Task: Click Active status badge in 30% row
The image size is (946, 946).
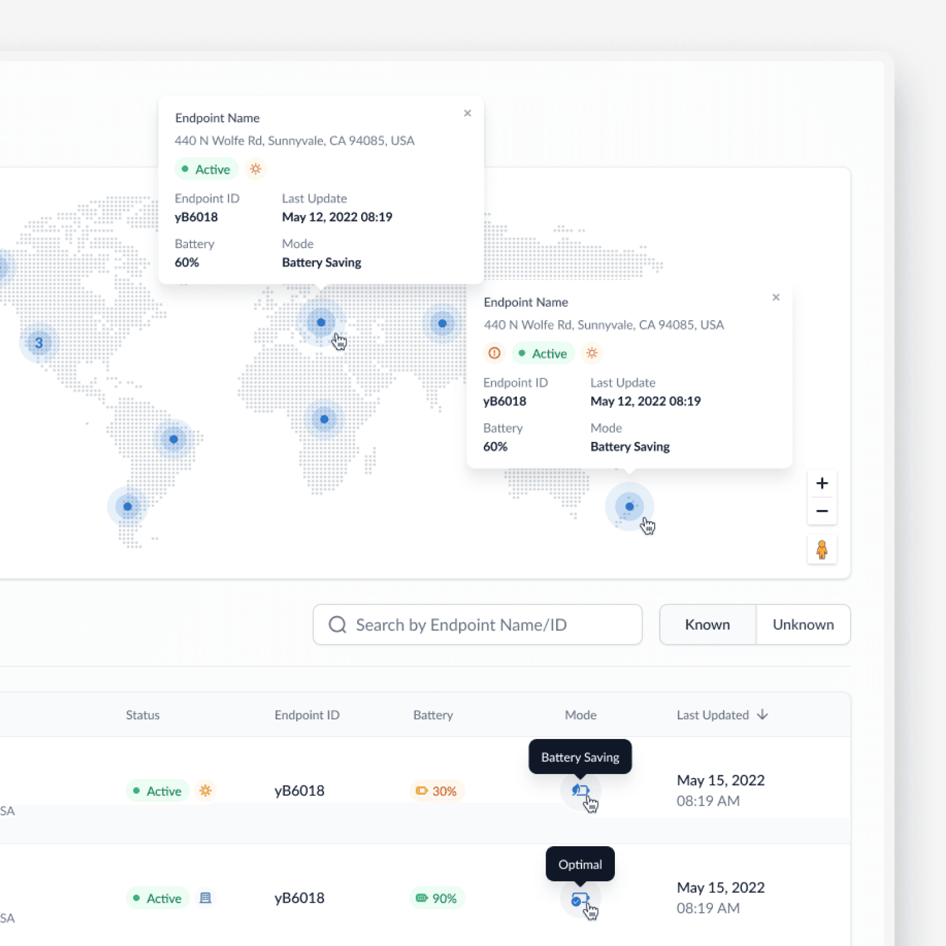Action: coord(157,791)
